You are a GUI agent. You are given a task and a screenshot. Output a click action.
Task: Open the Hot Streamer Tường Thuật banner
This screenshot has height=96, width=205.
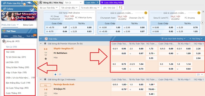point(19,16)
